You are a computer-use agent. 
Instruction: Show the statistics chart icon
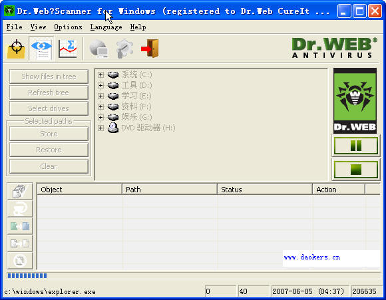click(67, 49)
